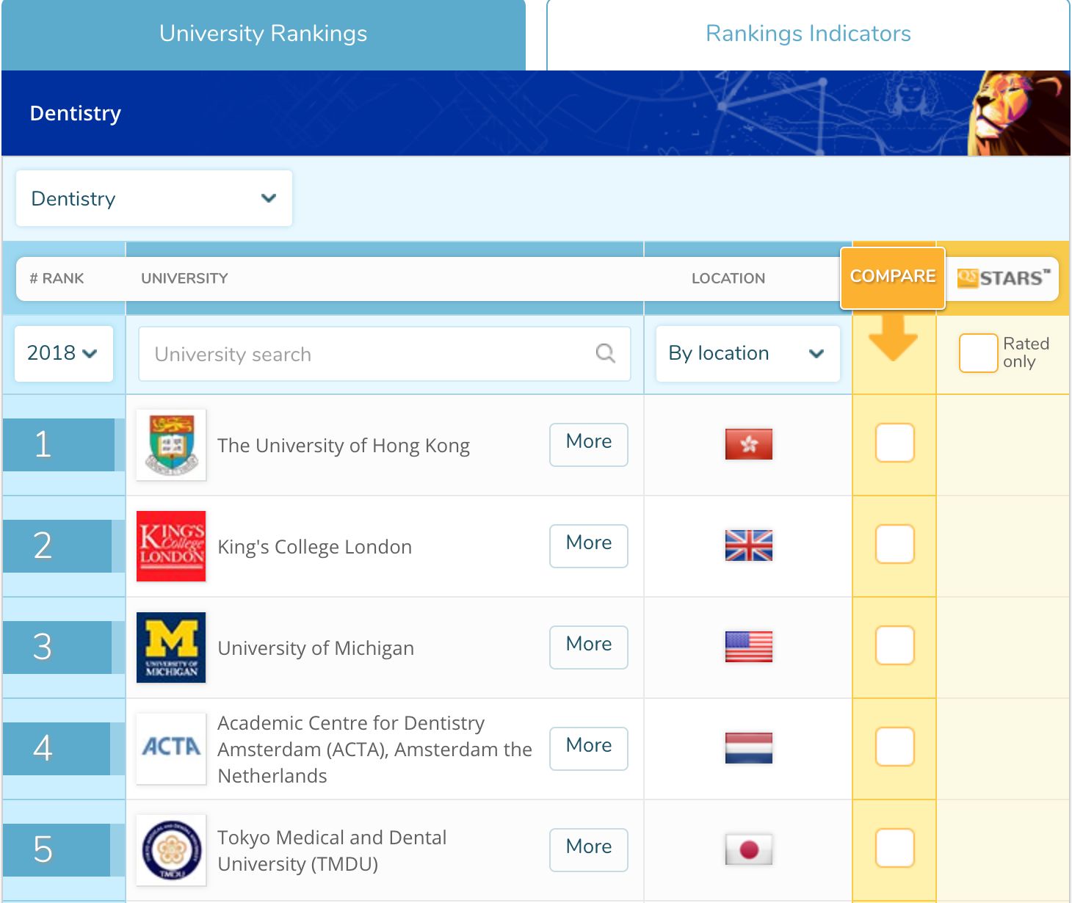Click the LOCATION column header

click(x=728, y=278)
